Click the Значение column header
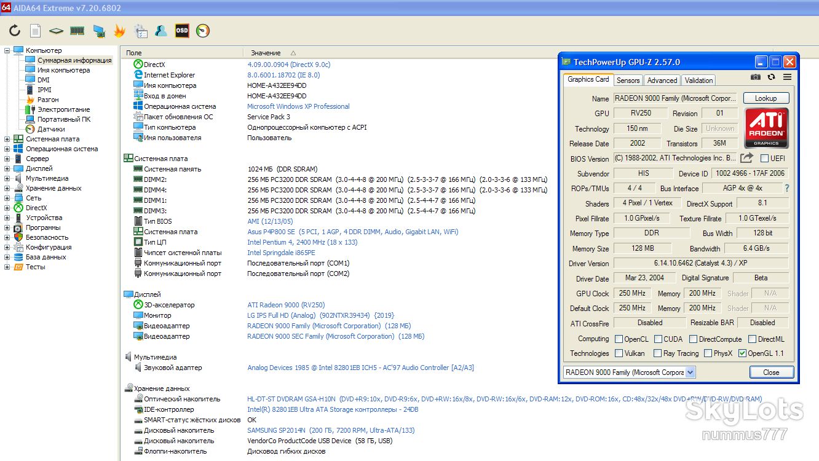 click(265, 53)
